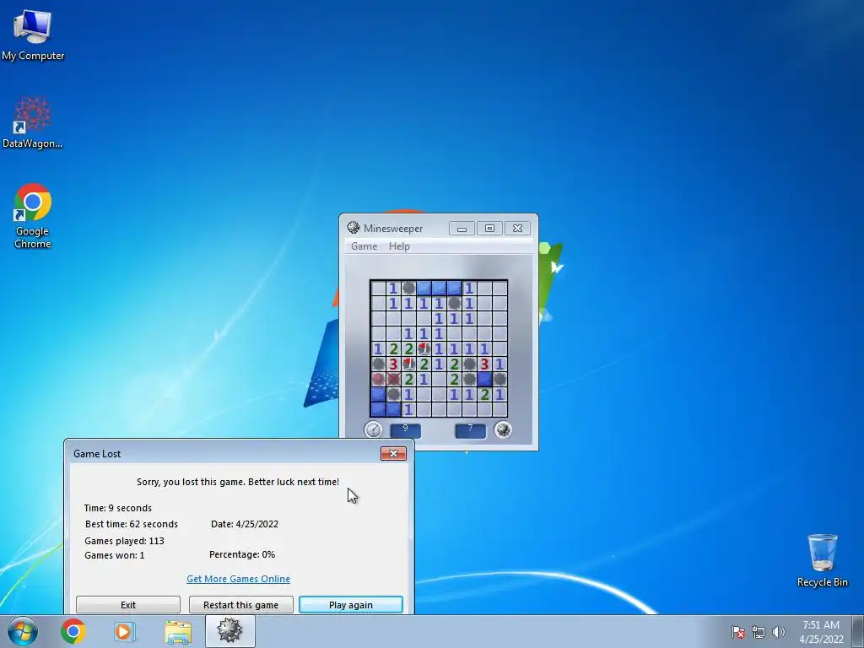Viewport: 864px width, 648px height.
Task: Click the gray mine directly left of the left red 3
Action: [378, 364]
